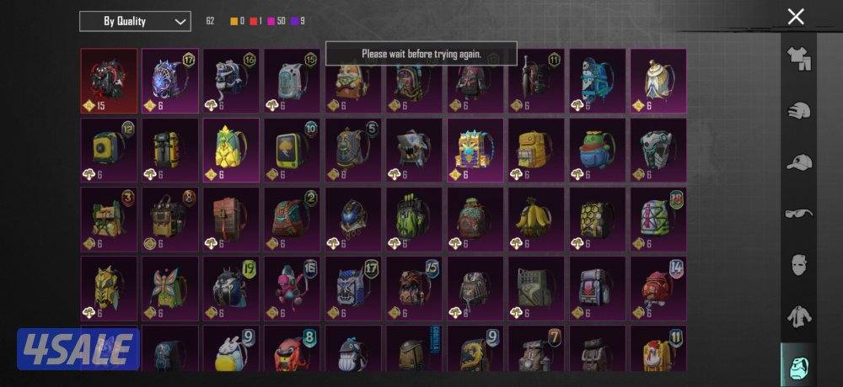Select the red mythic backpack worth 15

tap(109, 81)
